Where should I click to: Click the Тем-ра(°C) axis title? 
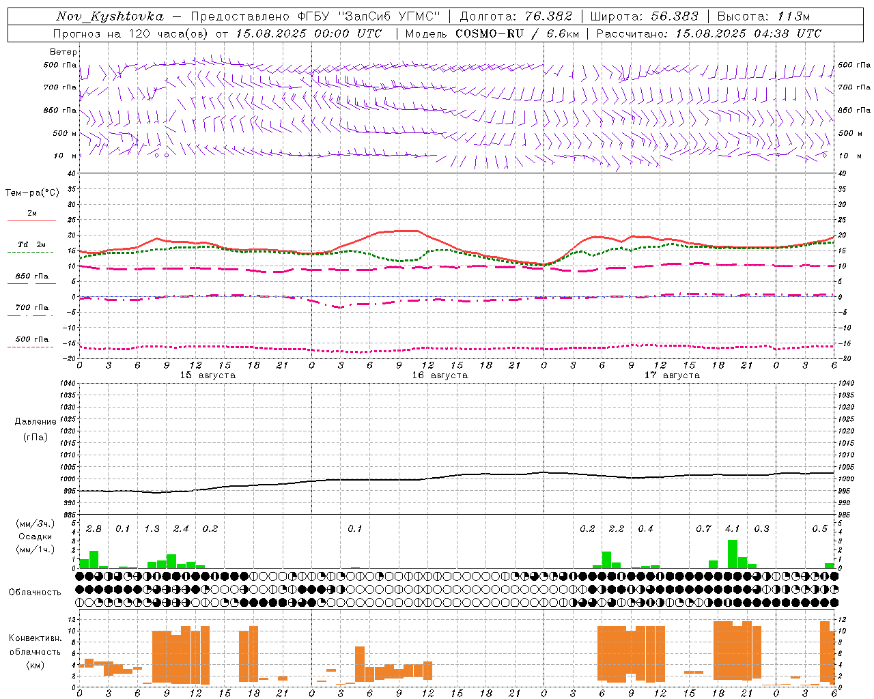pyautogui.click(x=32, y=193)
